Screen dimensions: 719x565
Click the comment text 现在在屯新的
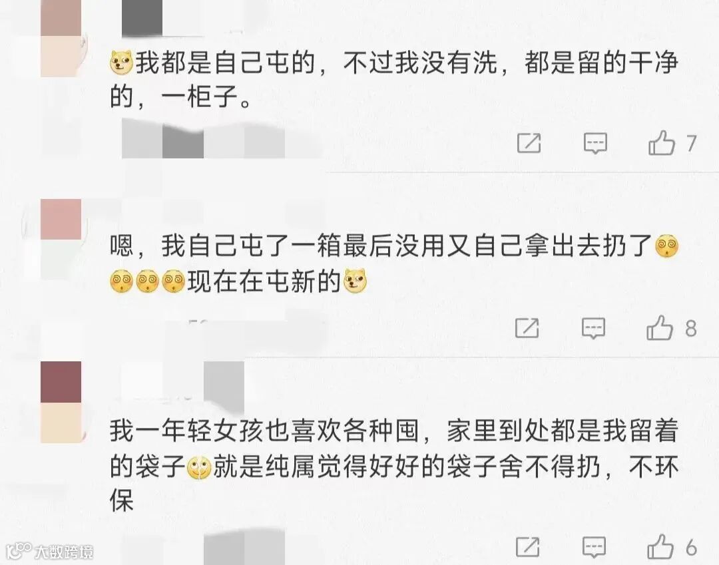264,281
